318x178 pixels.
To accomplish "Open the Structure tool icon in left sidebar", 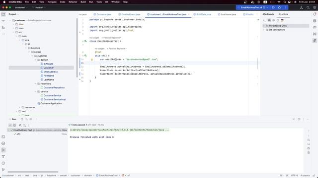I will point(3,28).
